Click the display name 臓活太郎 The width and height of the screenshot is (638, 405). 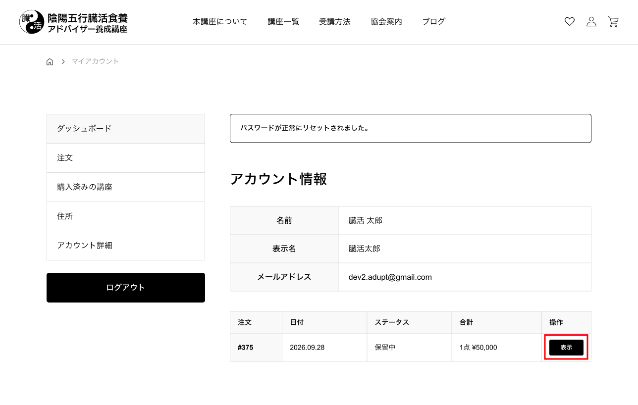point(365,249)
